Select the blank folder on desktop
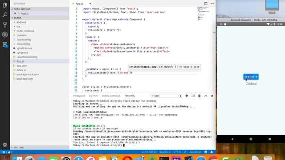Image resolution: width=285 pixels, height=160 pixels. [272, 7]
